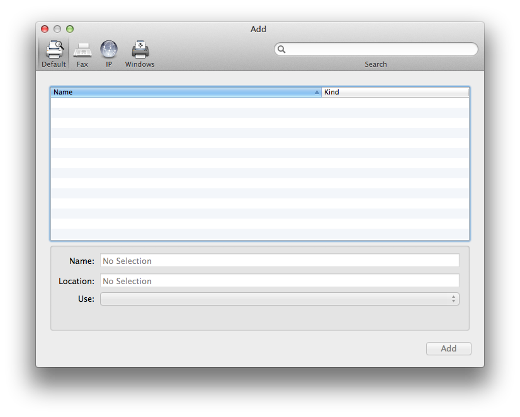
Task: Click the Add button
Action: tap(448, 349)
